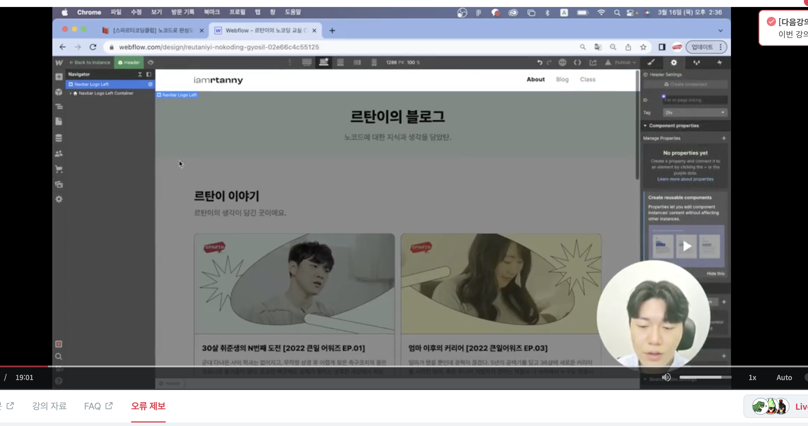This screenshot has width=808, height=426.
Task: Switch to the Interactions lightning tab
Action: (720, 62)
